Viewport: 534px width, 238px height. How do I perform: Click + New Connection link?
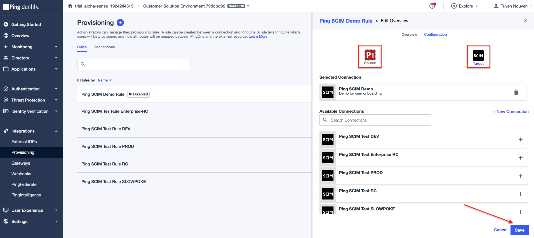pos(511,112)
